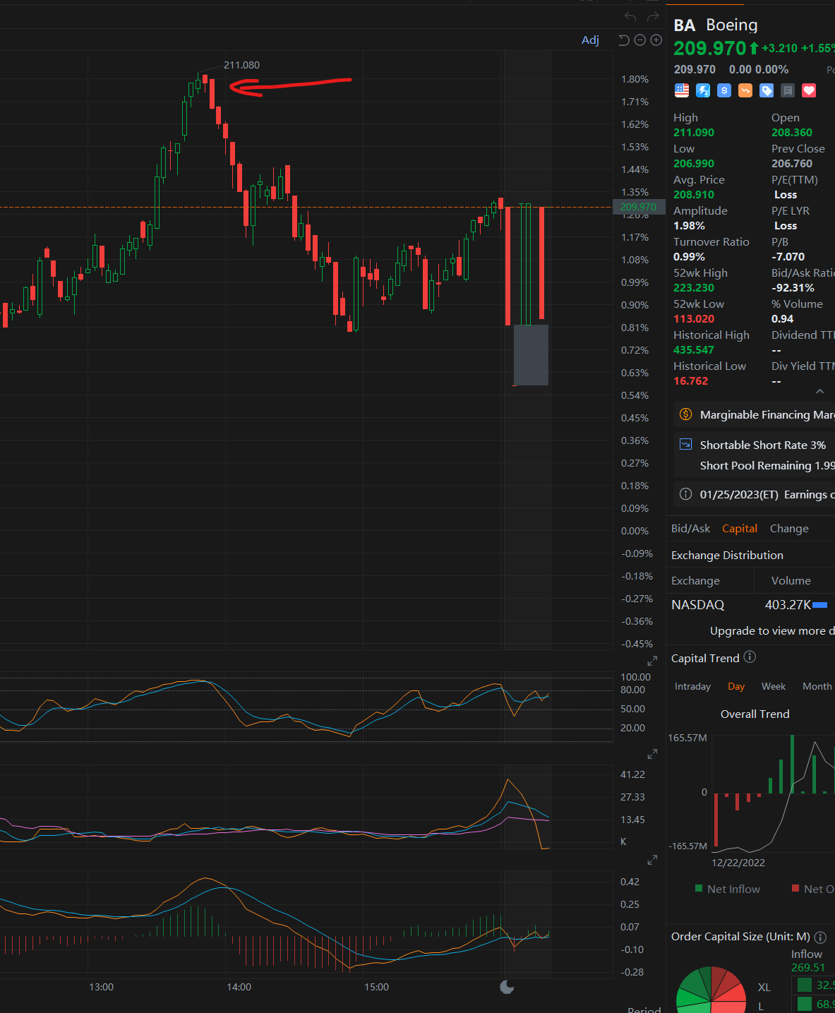Viewport: 835px width, 1013px height.
Task: Click the US flag market icon
Action: (682, 90)
